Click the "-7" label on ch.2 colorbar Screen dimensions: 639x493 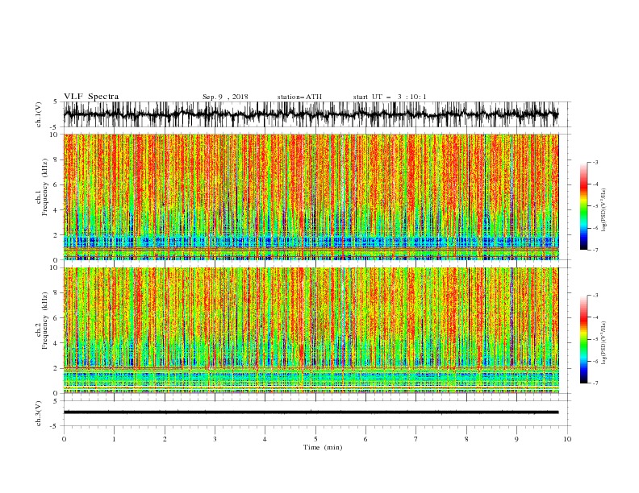point(595,383)
